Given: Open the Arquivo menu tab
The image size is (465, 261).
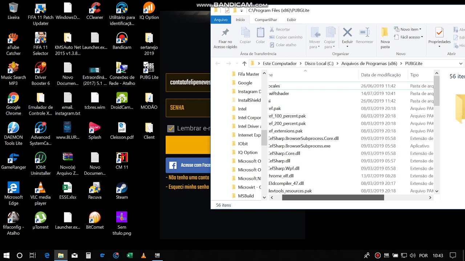Looking at the screenshot, I should pos(221,20).
